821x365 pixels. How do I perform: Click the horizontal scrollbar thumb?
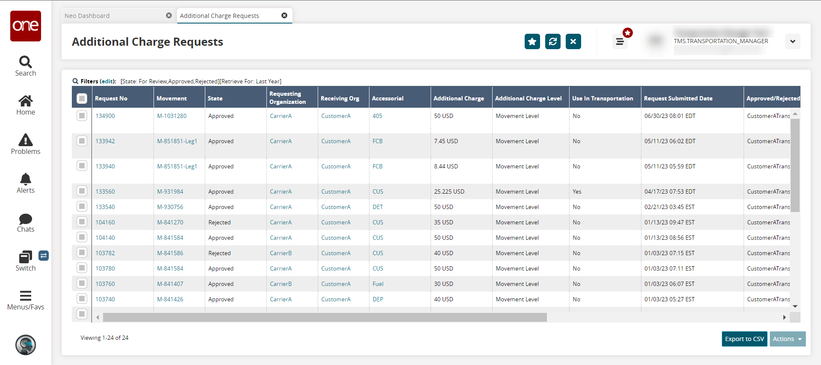[325, 317]
